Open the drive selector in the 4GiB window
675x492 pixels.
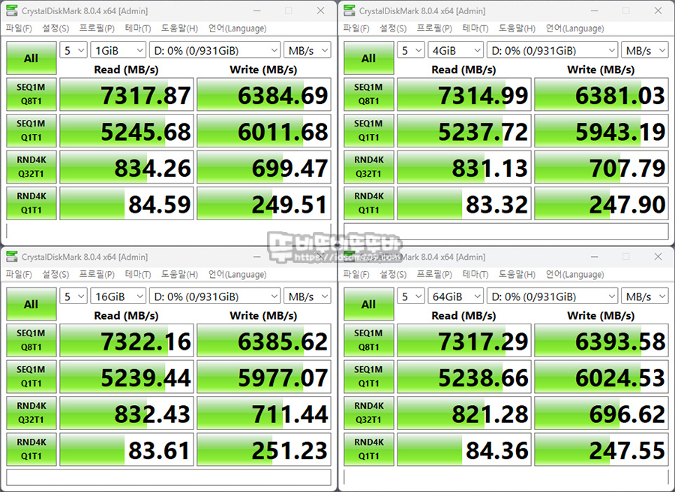pos(552,50)
